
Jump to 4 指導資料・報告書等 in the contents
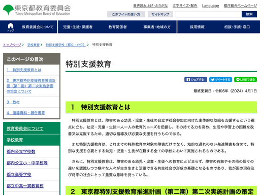pos(26,113)
